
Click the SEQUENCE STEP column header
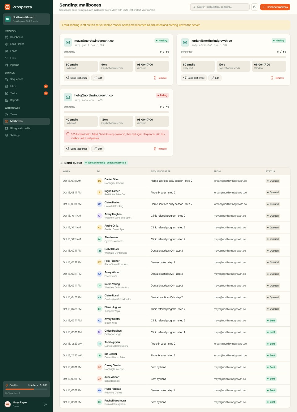[161, 171]
